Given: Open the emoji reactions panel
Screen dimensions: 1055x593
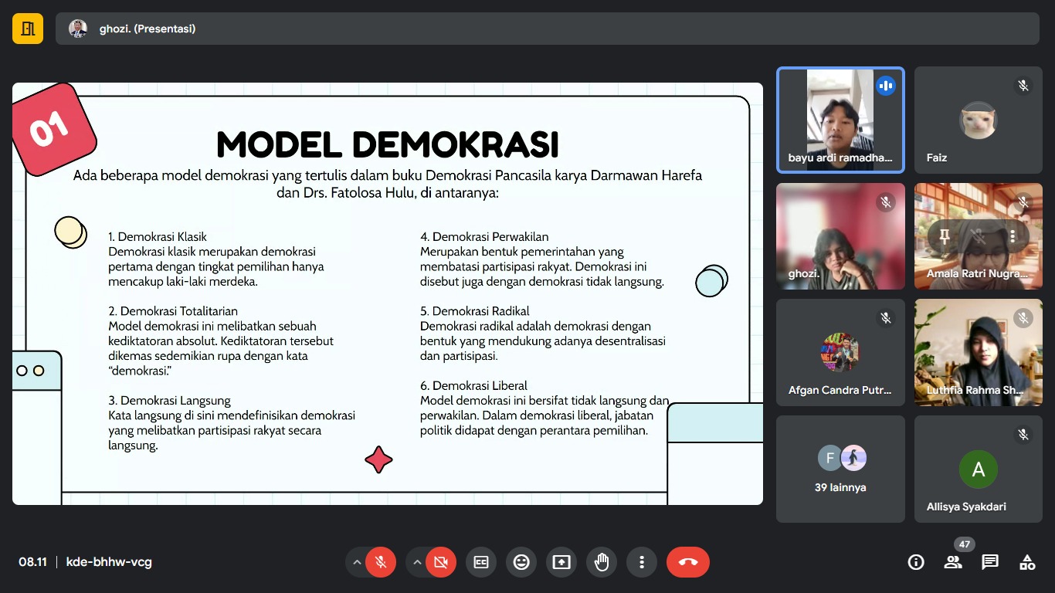Looking at the screenshot, I should pyautogui.click(x=521, y=562).
